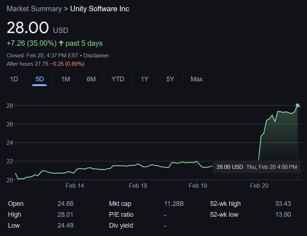The height and width of the screenshot is (236, 307).
Task: Click the −0.25 (0.89%) after-hours change
Action: pyautogui.click(x=67, y=64)
